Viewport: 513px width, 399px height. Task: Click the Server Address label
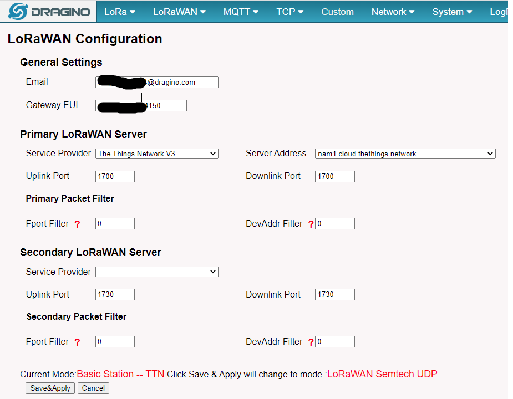click(276, 153)
